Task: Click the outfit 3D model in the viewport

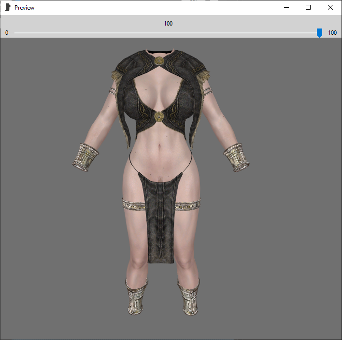Action: (161, 182)
